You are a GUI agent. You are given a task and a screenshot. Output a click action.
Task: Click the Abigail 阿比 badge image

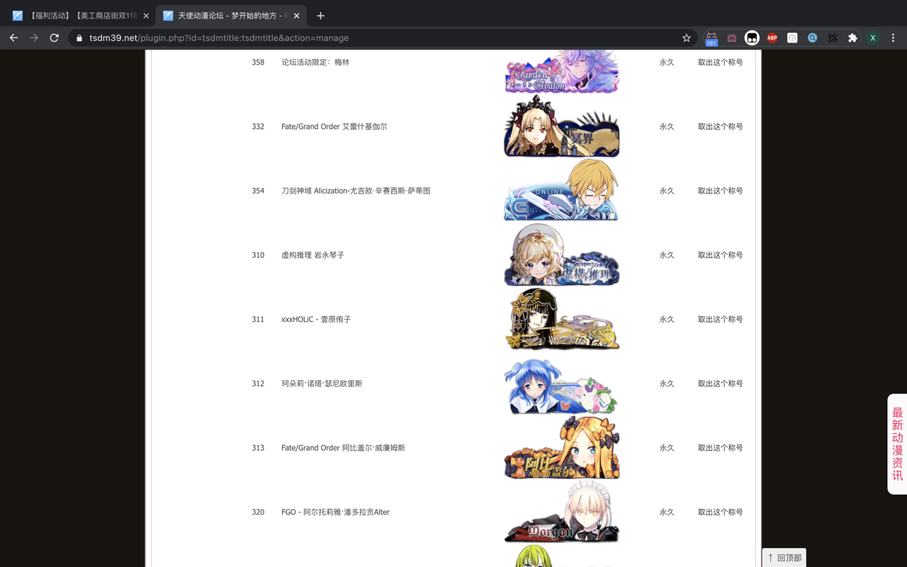coord(562,448)
